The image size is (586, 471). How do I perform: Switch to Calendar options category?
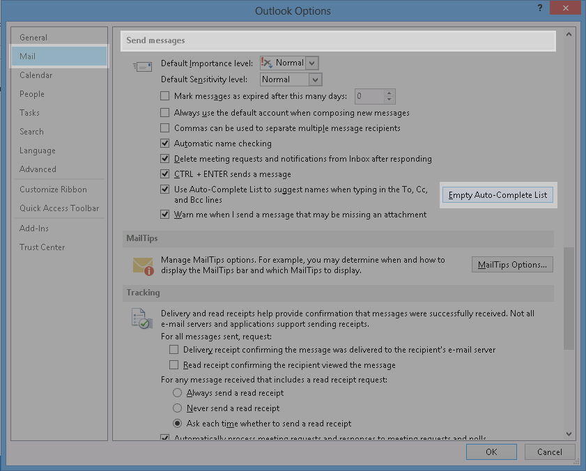tap(59, 75)
